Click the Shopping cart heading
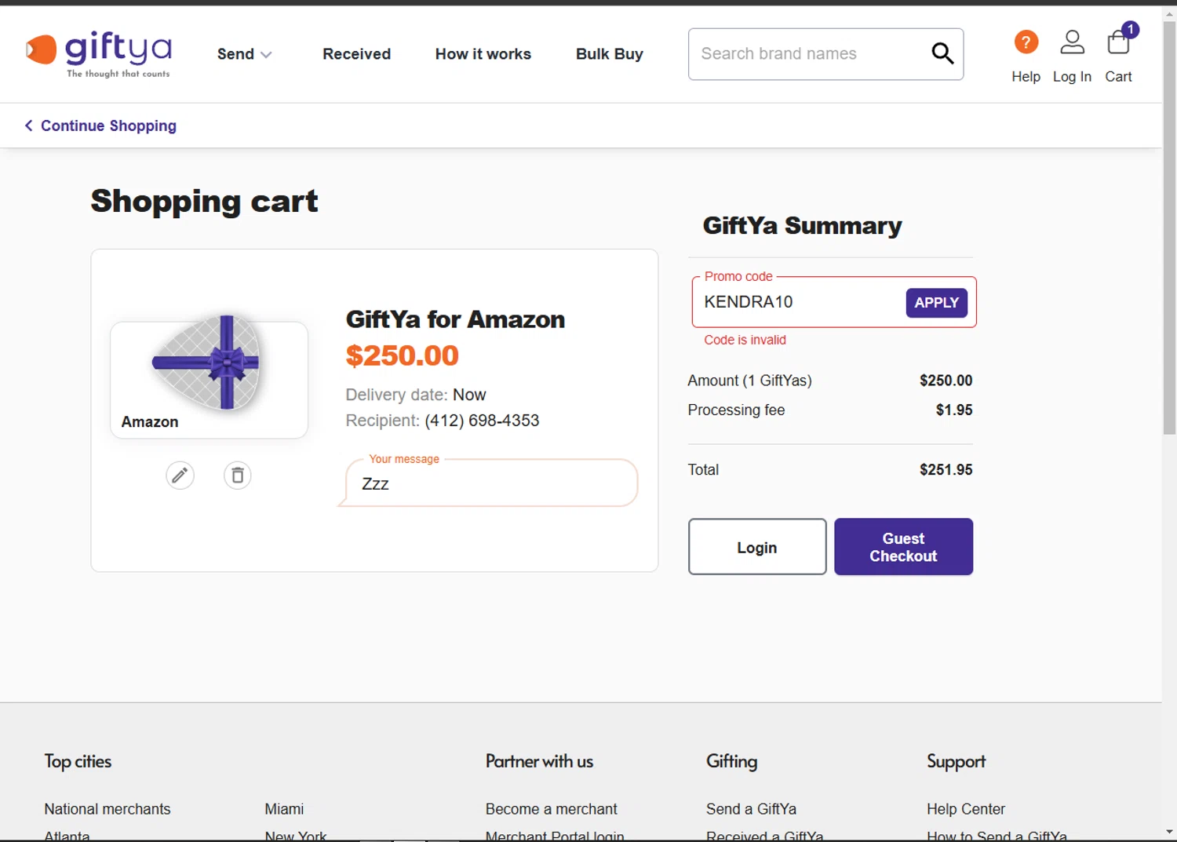Viewport: 1177px width, 842px height. point(204,202)
